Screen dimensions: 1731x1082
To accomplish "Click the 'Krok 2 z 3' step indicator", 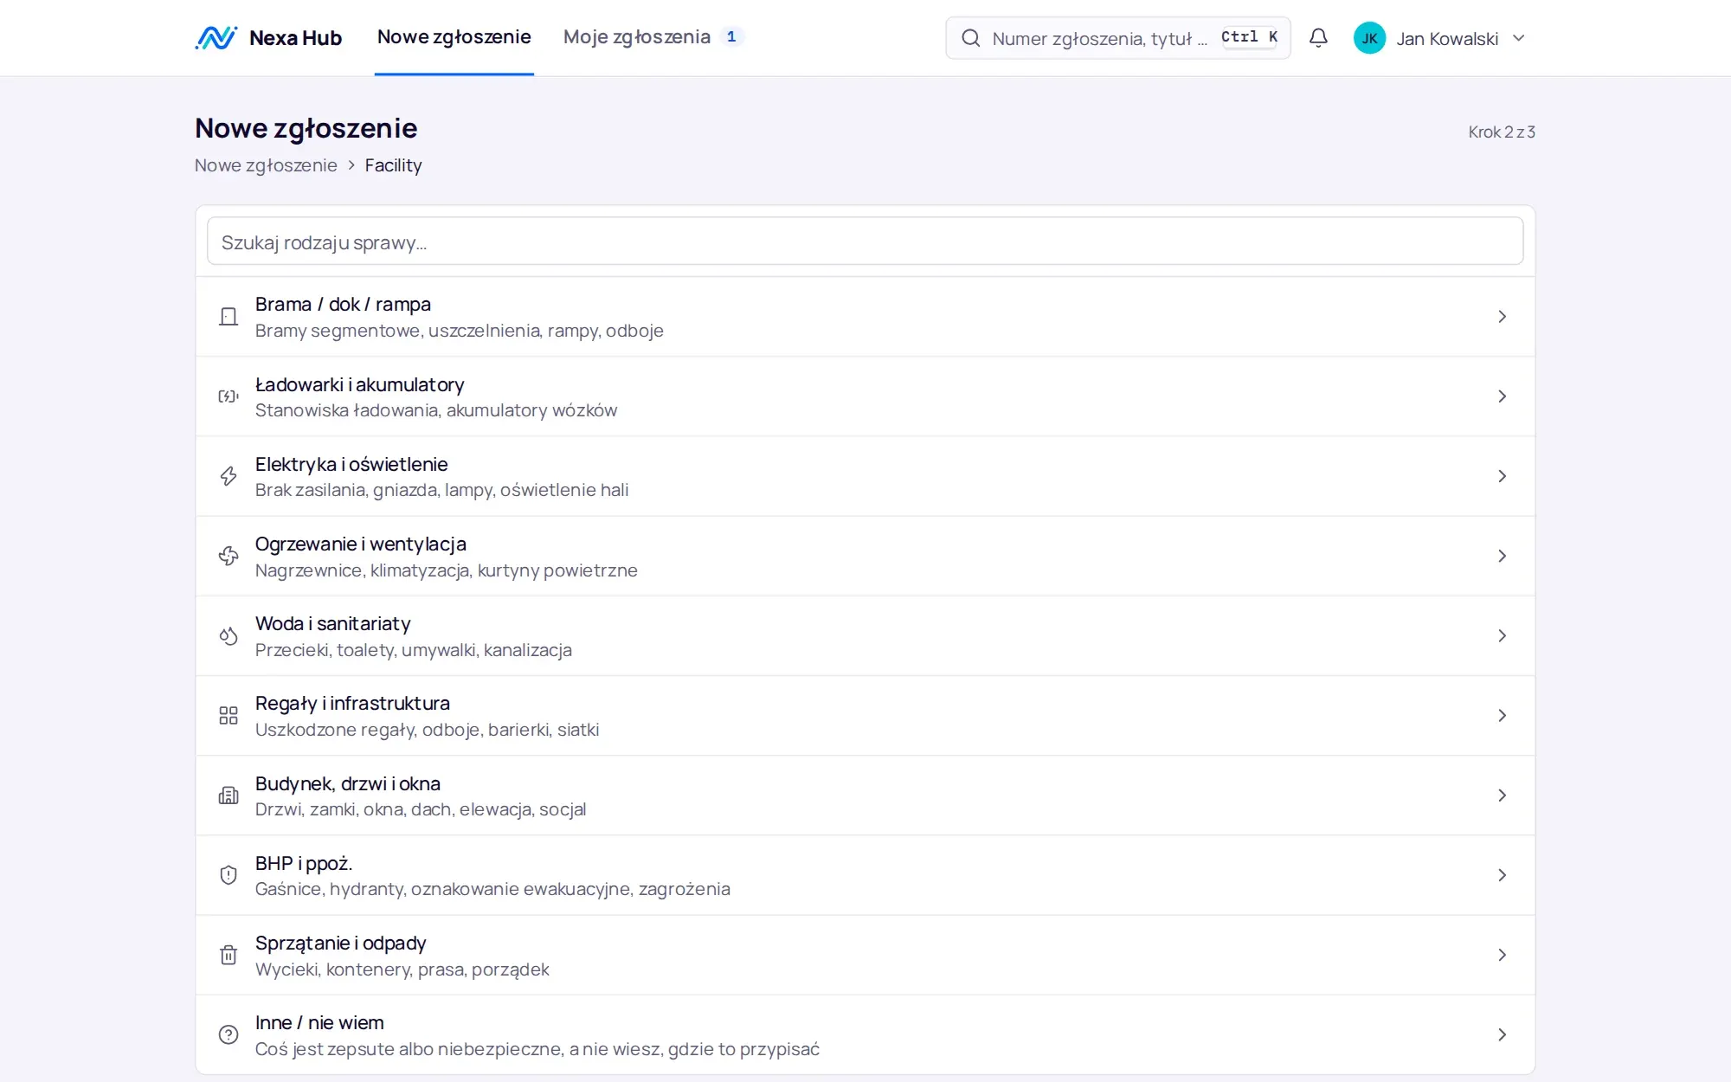I will click(1502, 132).
